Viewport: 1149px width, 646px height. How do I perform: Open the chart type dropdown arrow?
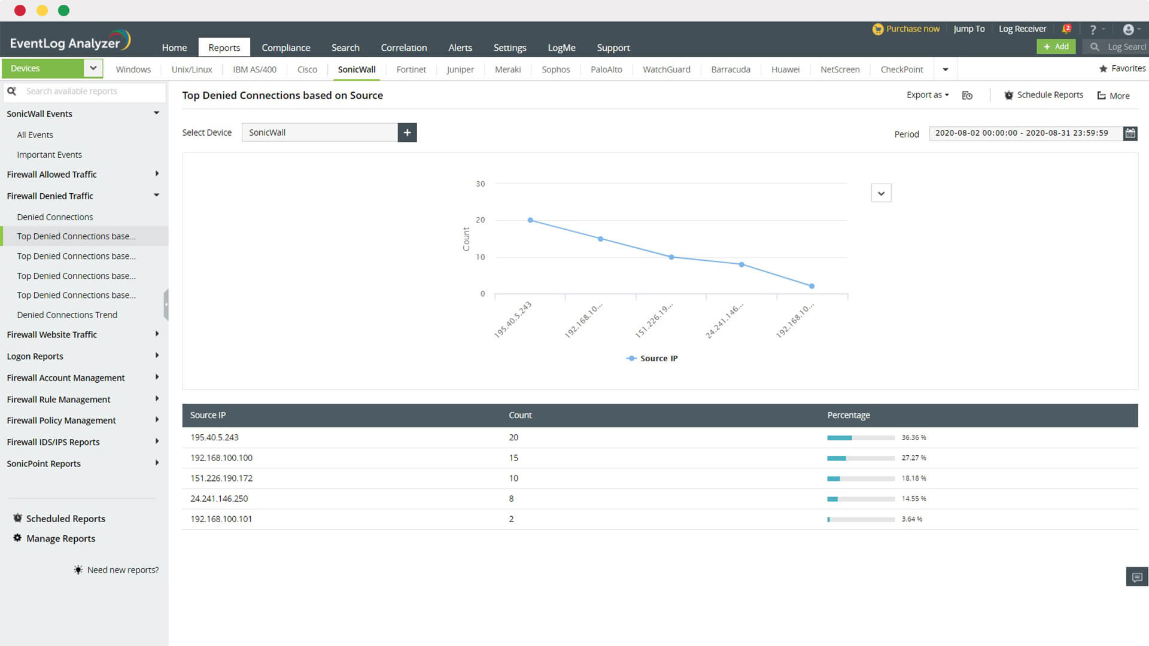click(x=881, y=193)
